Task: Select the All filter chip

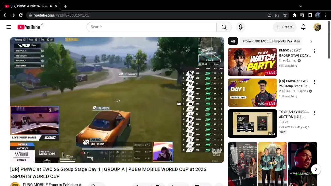Action: 233,41
